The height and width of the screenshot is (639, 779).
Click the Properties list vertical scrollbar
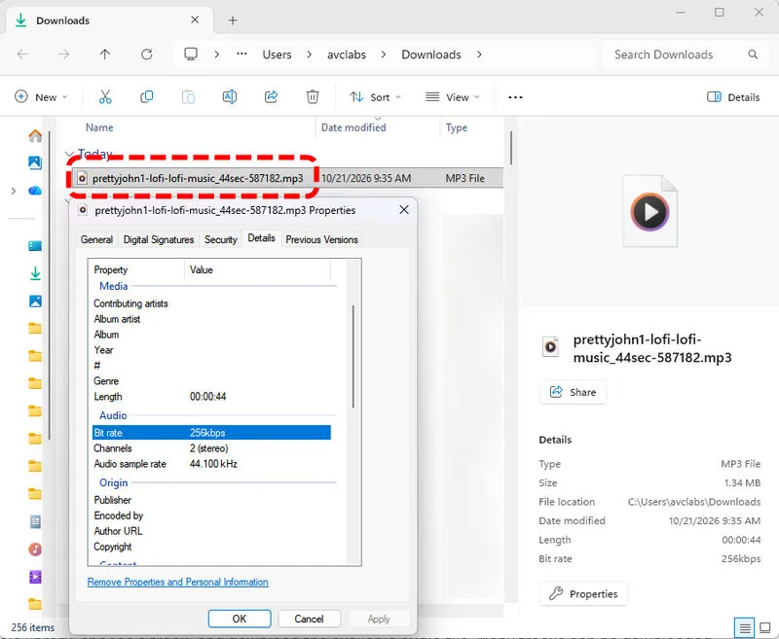(x=353, y=357)
